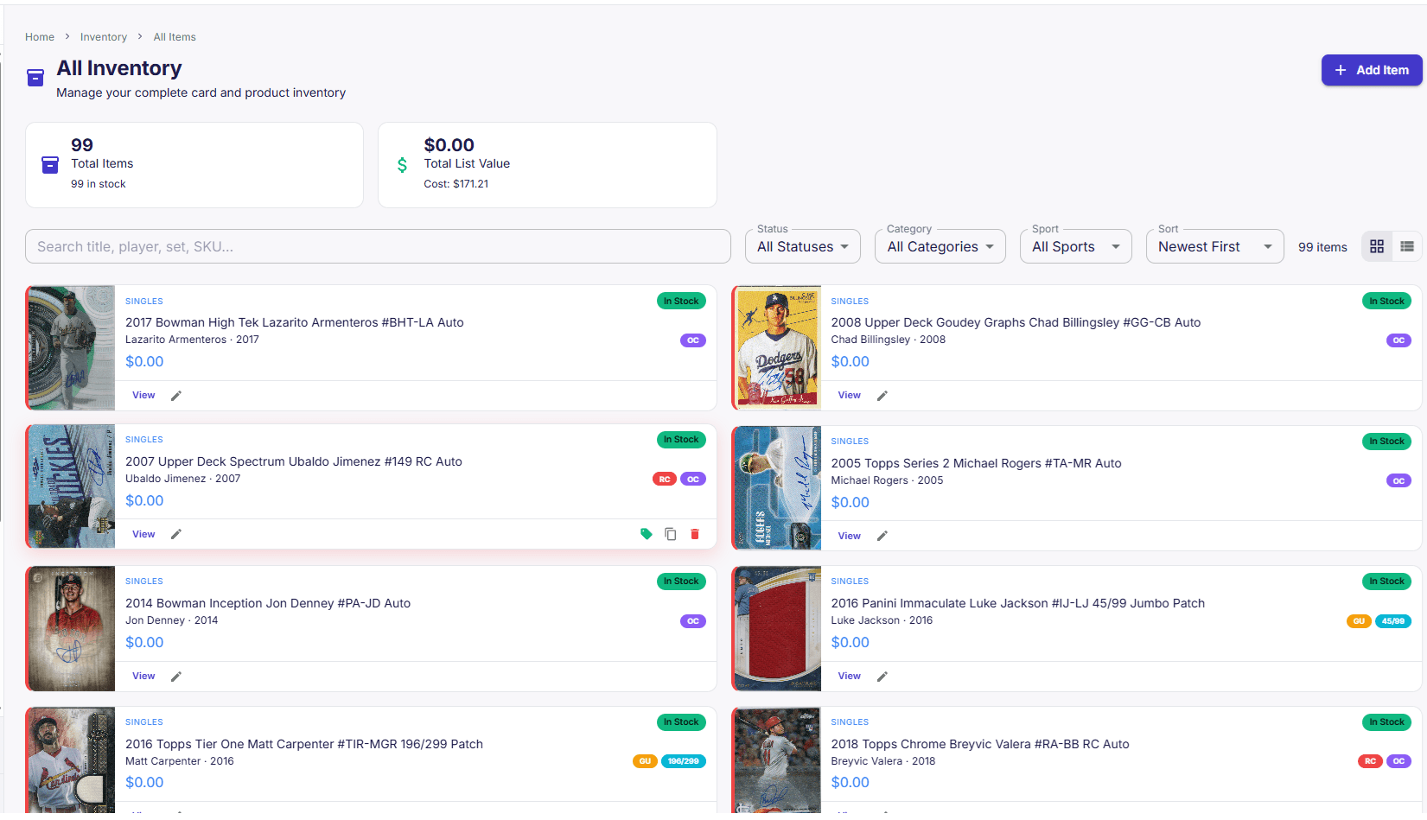Open the Category All Categories dropdown

point(940,246)
